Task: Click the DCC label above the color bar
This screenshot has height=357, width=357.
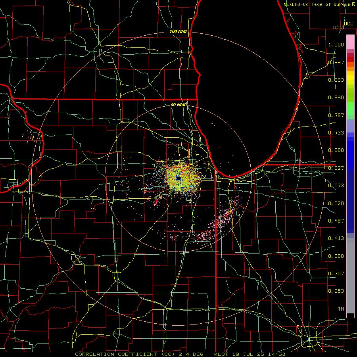Action: coord(348,23)
